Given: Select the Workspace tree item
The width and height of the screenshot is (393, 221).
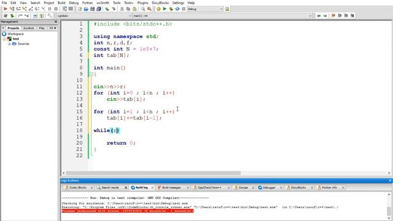Looking at the screenshot, I should [15, 34].
